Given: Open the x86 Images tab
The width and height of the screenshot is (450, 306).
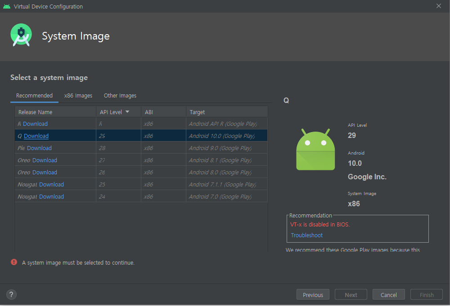Looking at the screenshot, I should (x=78, y=95).
